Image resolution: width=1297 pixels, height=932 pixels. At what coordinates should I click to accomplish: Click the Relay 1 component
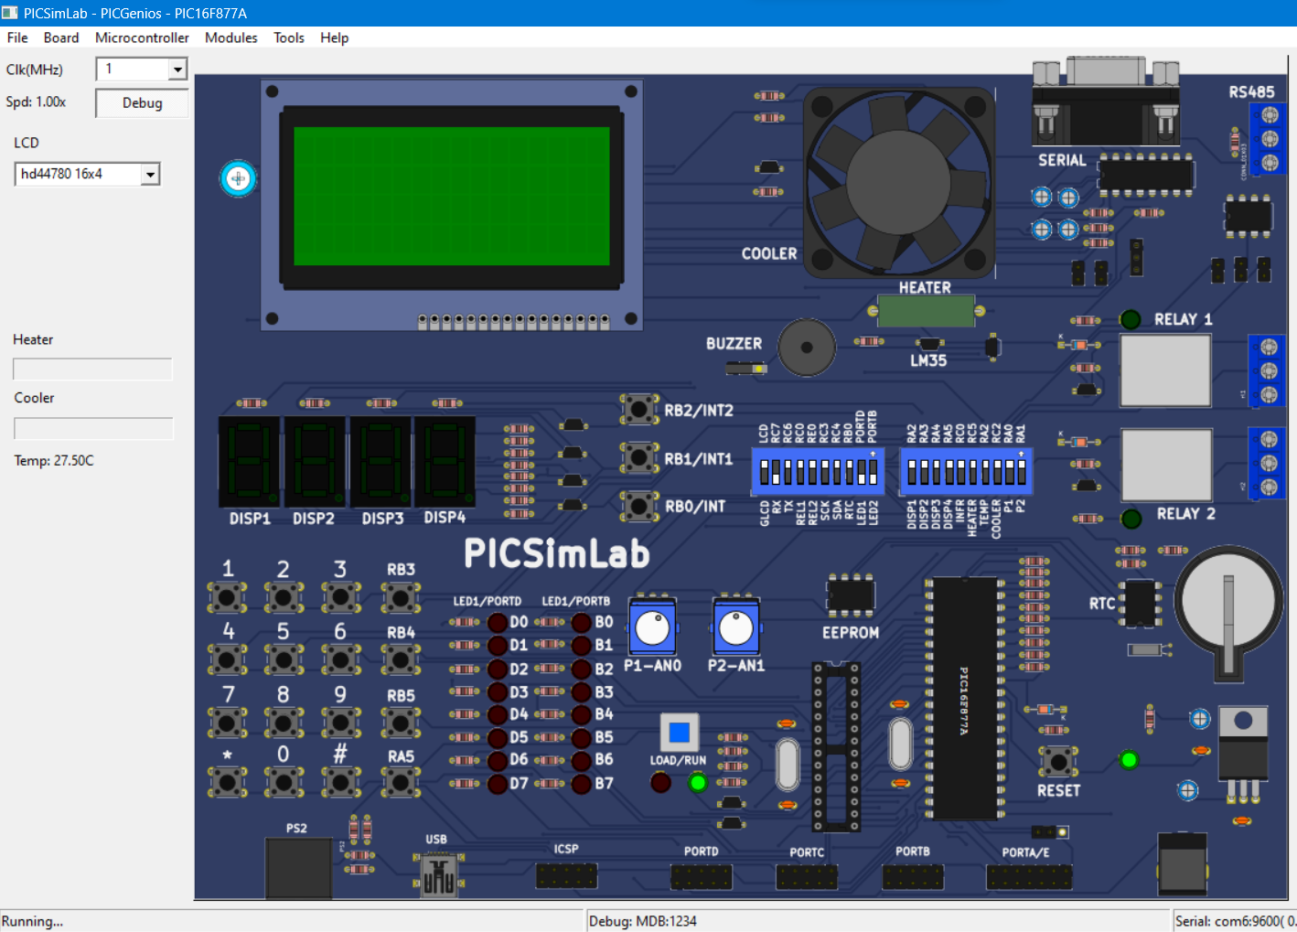1165,370
